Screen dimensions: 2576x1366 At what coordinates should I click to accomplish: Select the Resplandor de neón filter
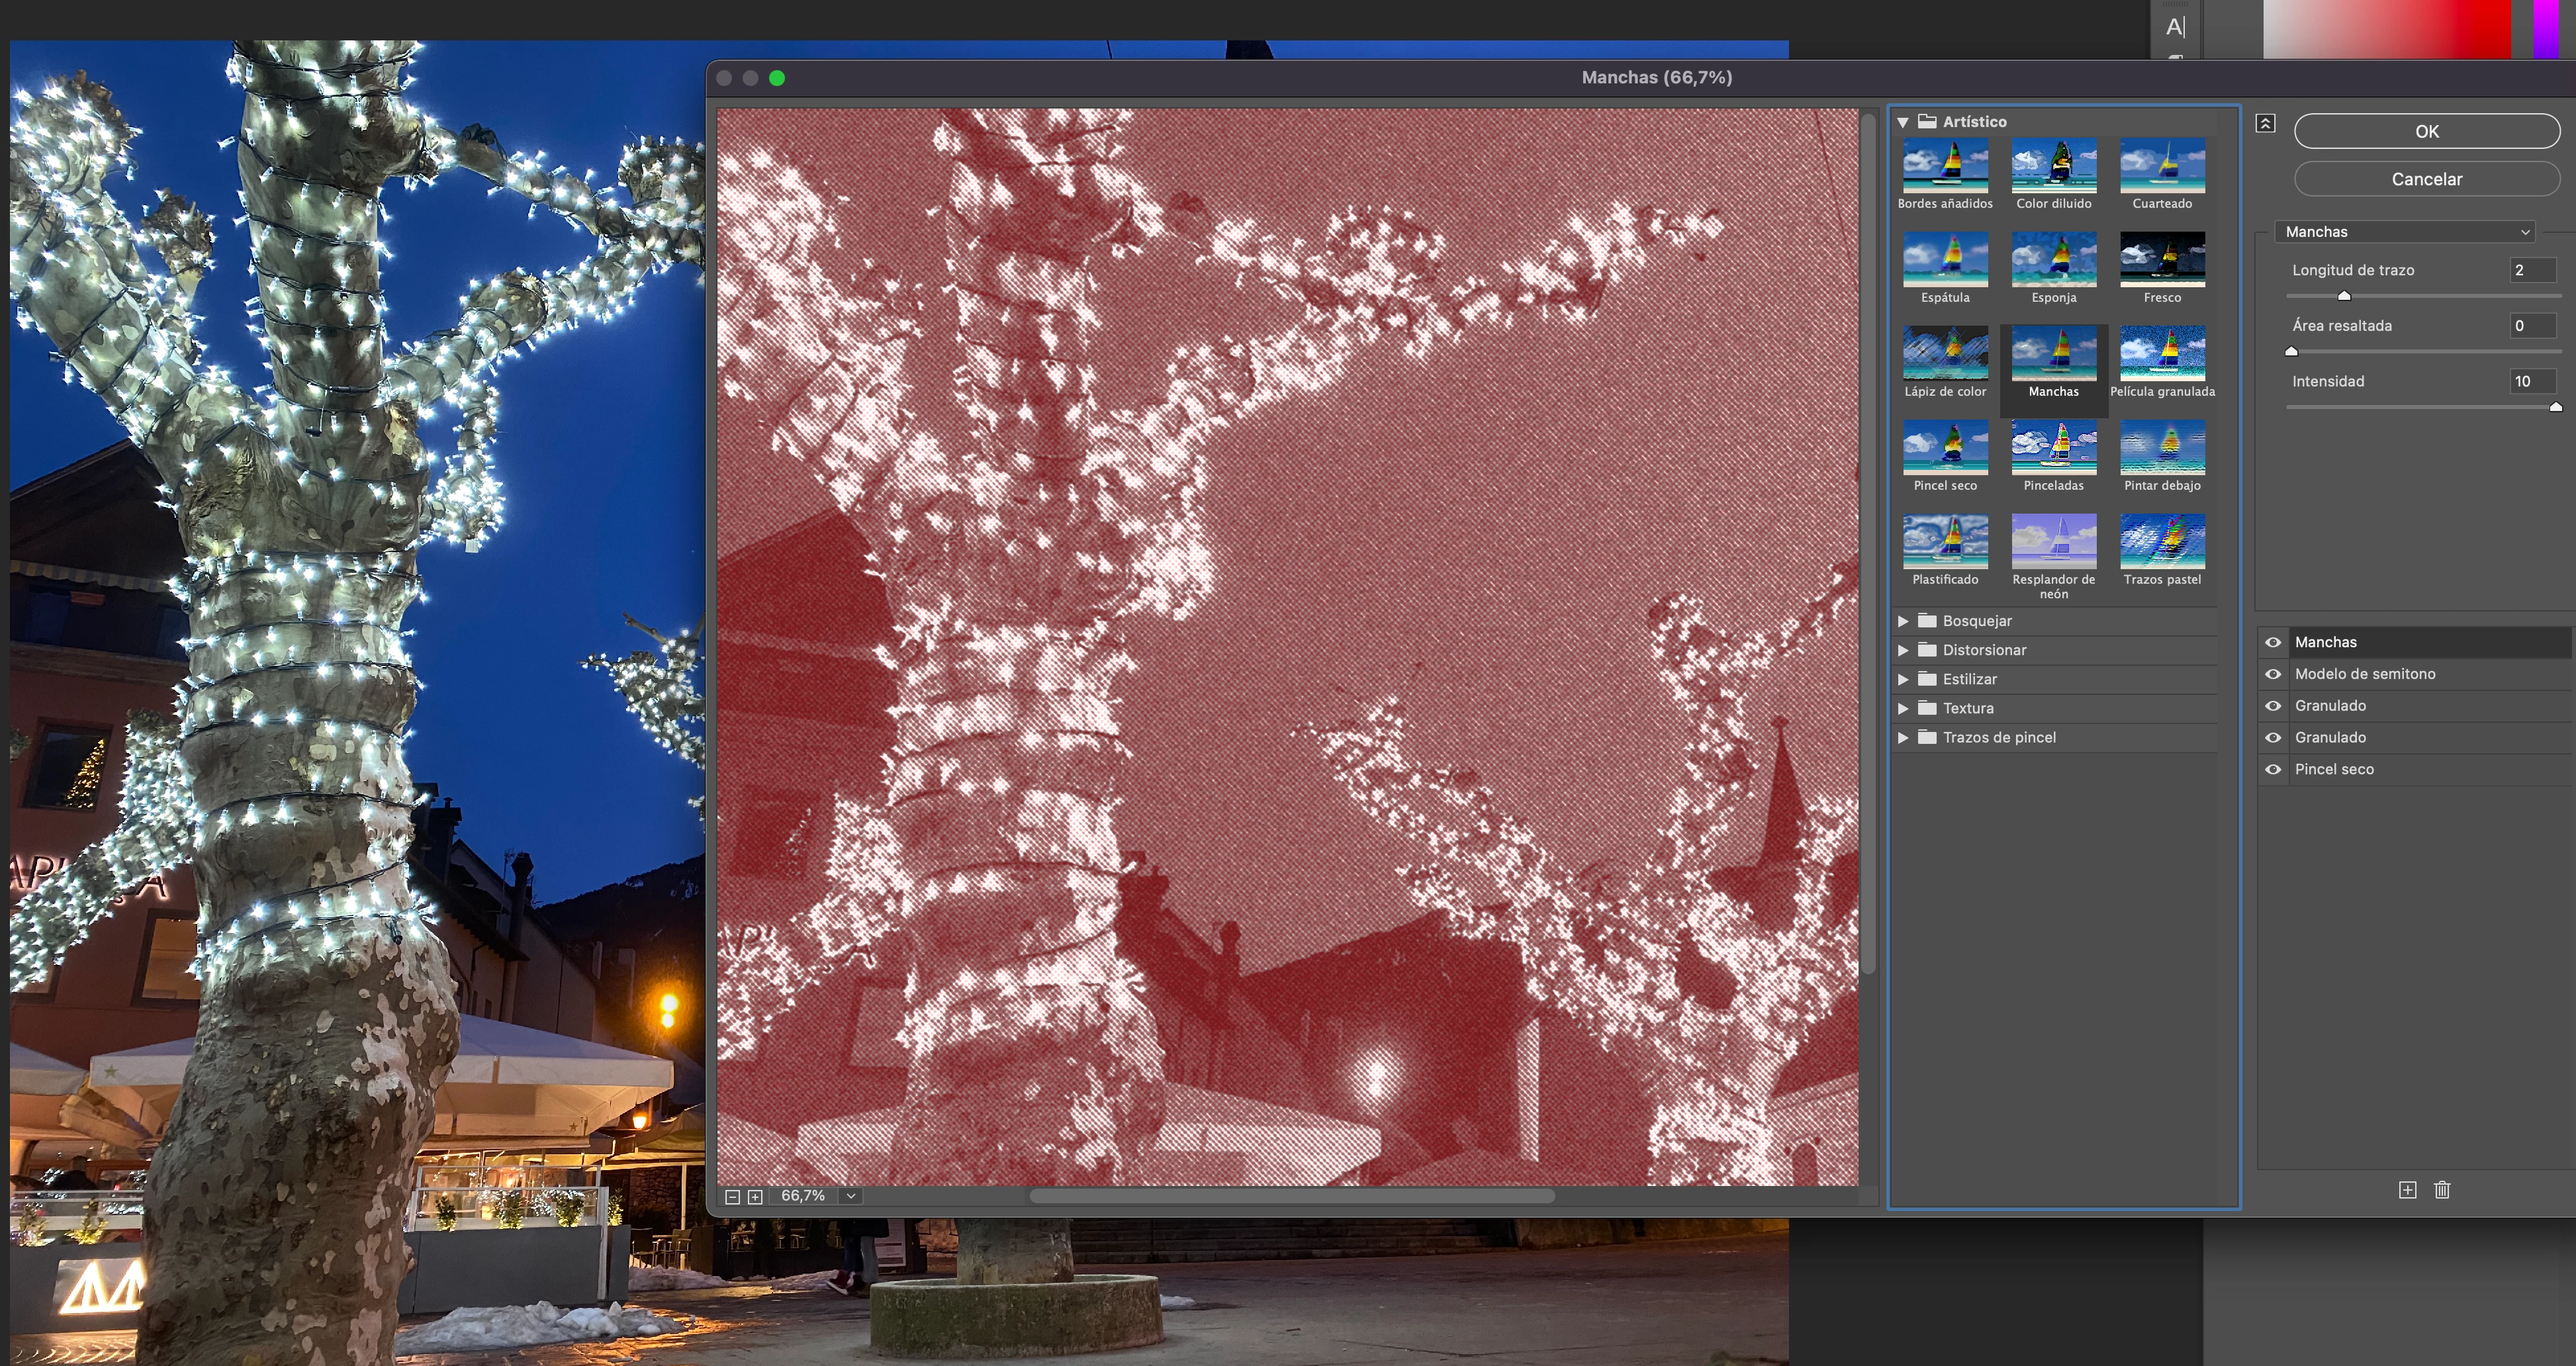(x=2053, y=541)
